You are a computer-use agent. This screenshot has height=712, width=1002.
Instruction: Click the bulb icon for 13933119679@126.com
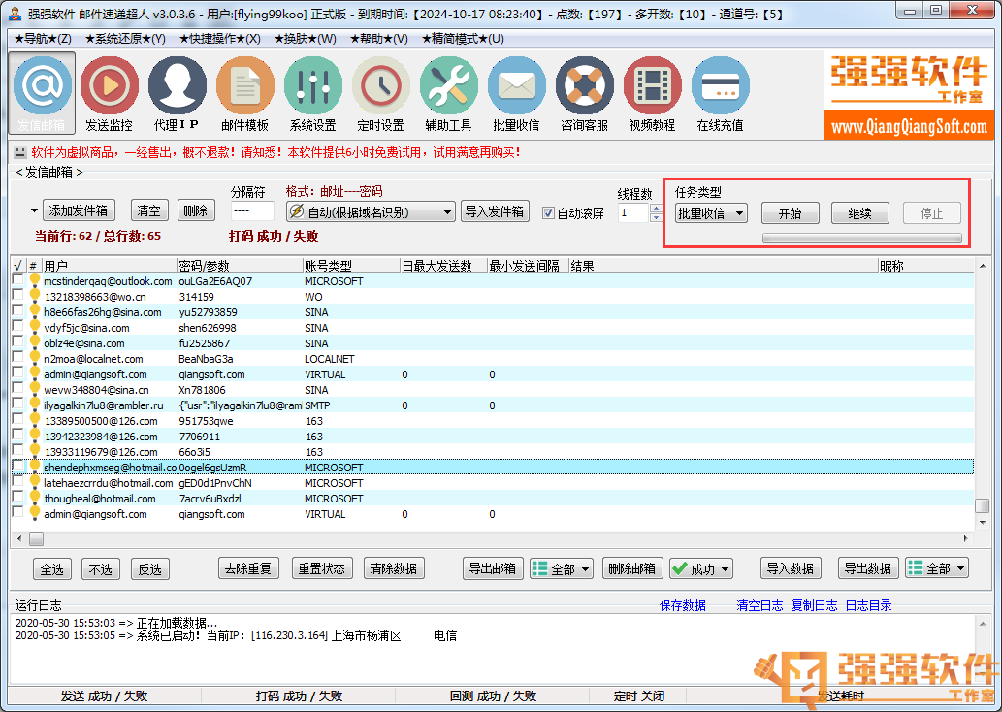click(x=35, y=451)
